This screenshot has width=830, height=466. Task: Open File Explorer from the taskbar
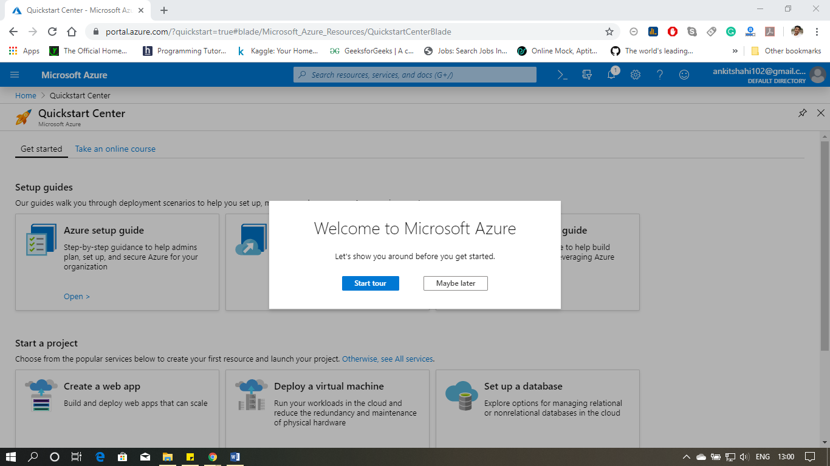pos(168,457)
